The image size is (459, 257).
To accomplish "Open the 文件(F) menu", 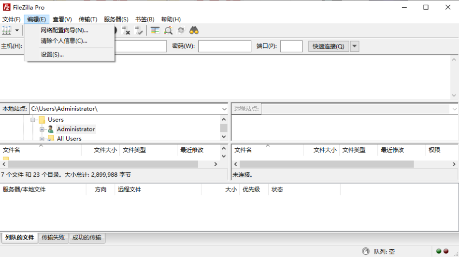I will [12, 19].
